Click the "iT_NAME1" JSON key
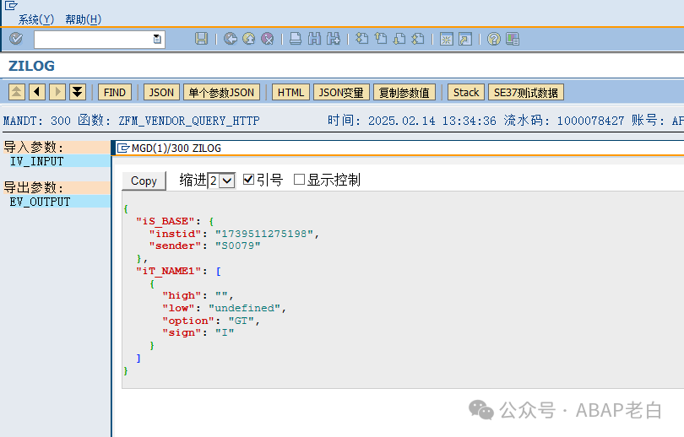This screenshot has width=684, height=437. pyautogui.click(x=171, y=271)
